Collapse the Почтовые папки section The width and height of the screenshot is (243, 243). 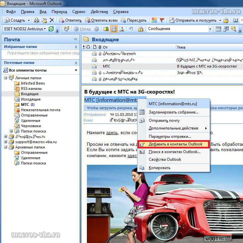click(x=76, y=63)
